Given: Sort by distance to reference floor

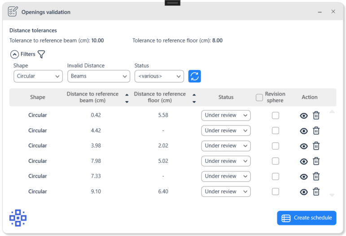Looking at the screenshot, I should pyautogui.click(x=194, y=98).
